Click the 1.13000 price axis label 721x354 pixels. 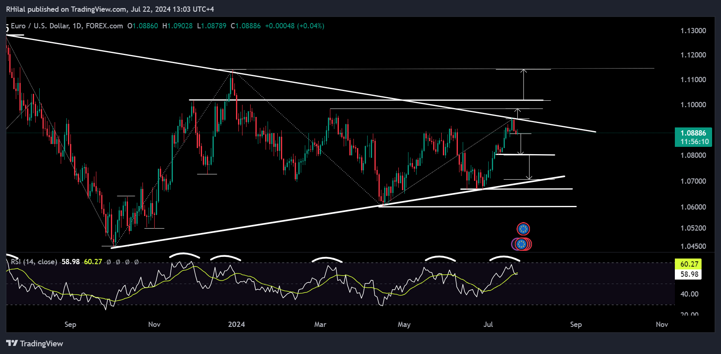(693, 31)
